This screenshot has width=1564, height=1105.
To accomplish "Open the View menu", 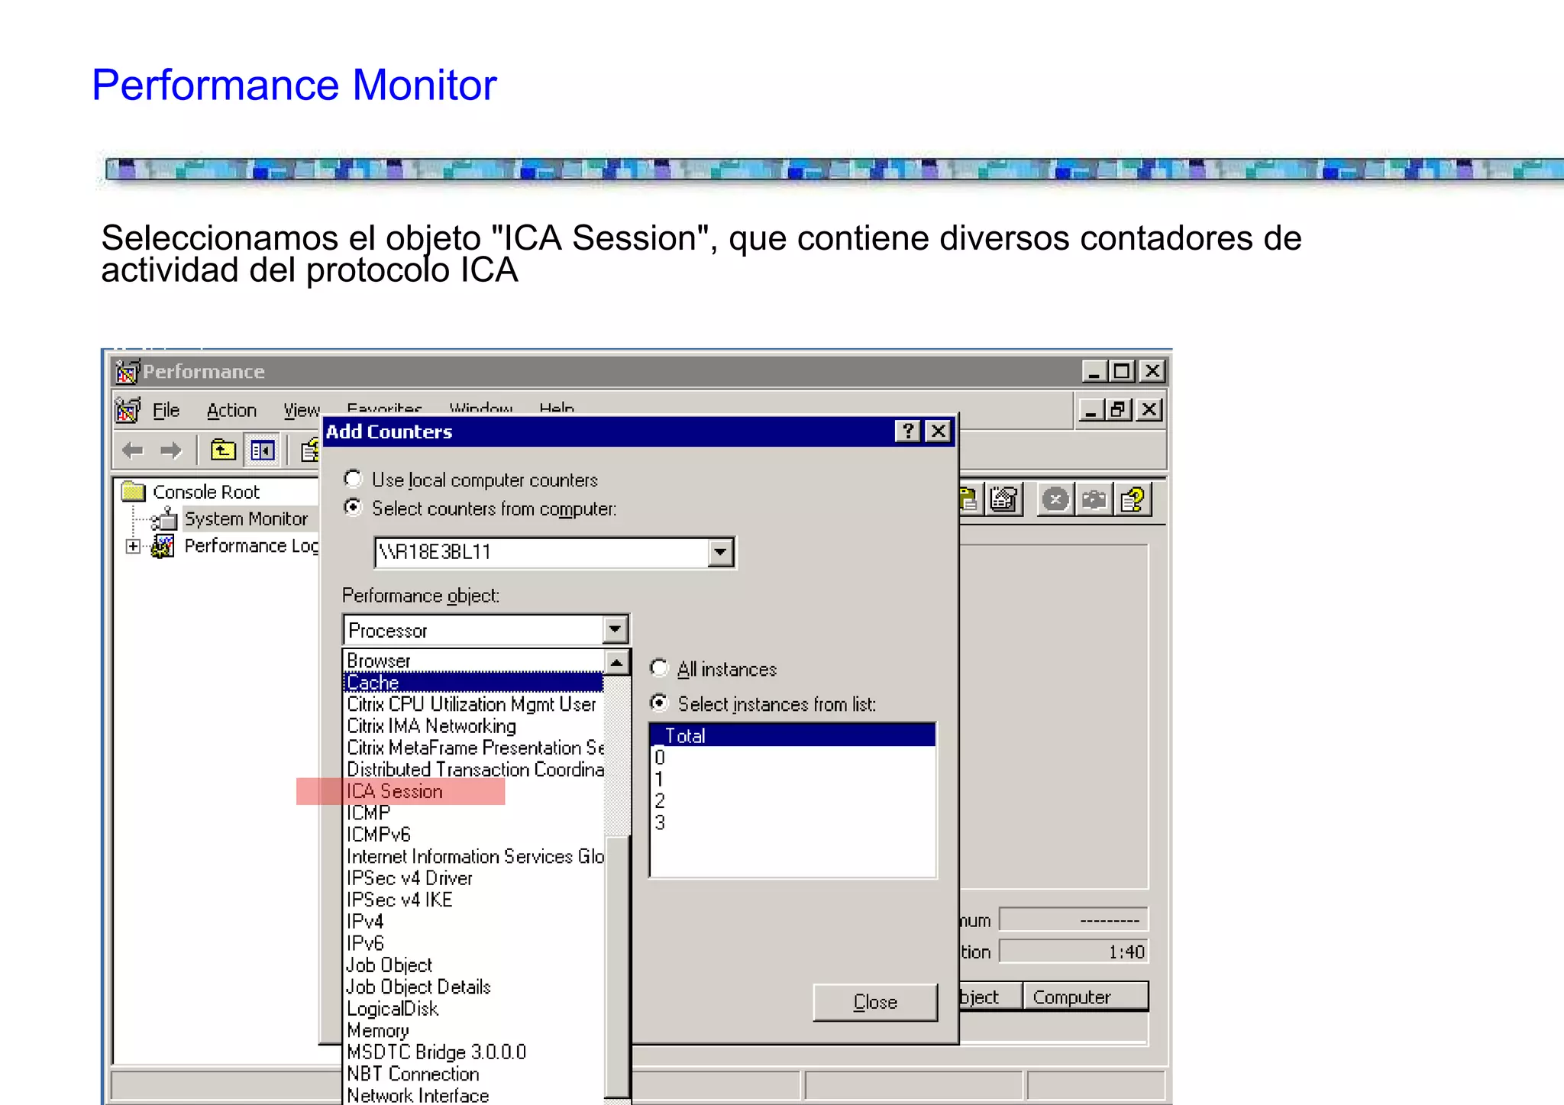I will click(301, 410).
